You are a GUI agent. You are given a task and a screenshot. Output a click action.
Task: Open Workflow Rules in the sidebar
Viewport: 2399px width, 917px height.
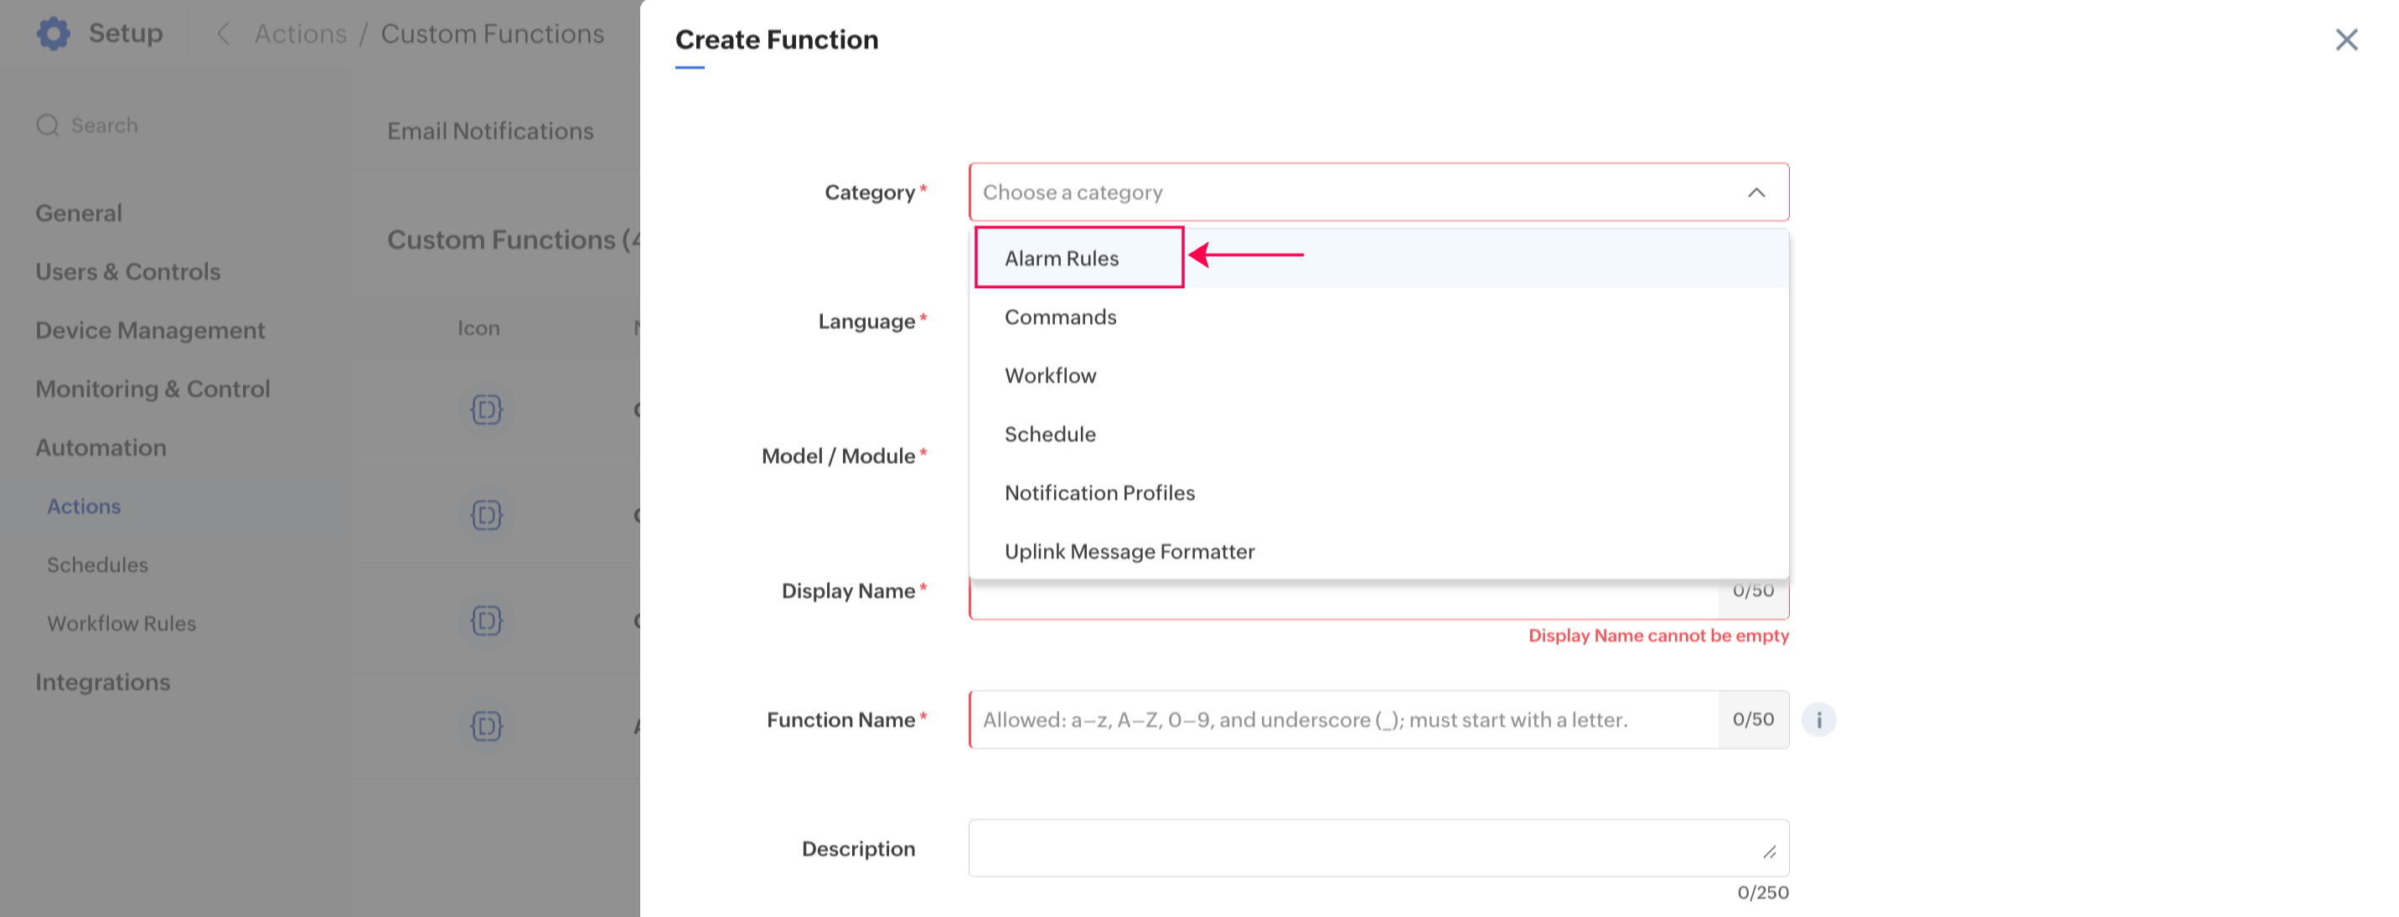coord(121,623)
